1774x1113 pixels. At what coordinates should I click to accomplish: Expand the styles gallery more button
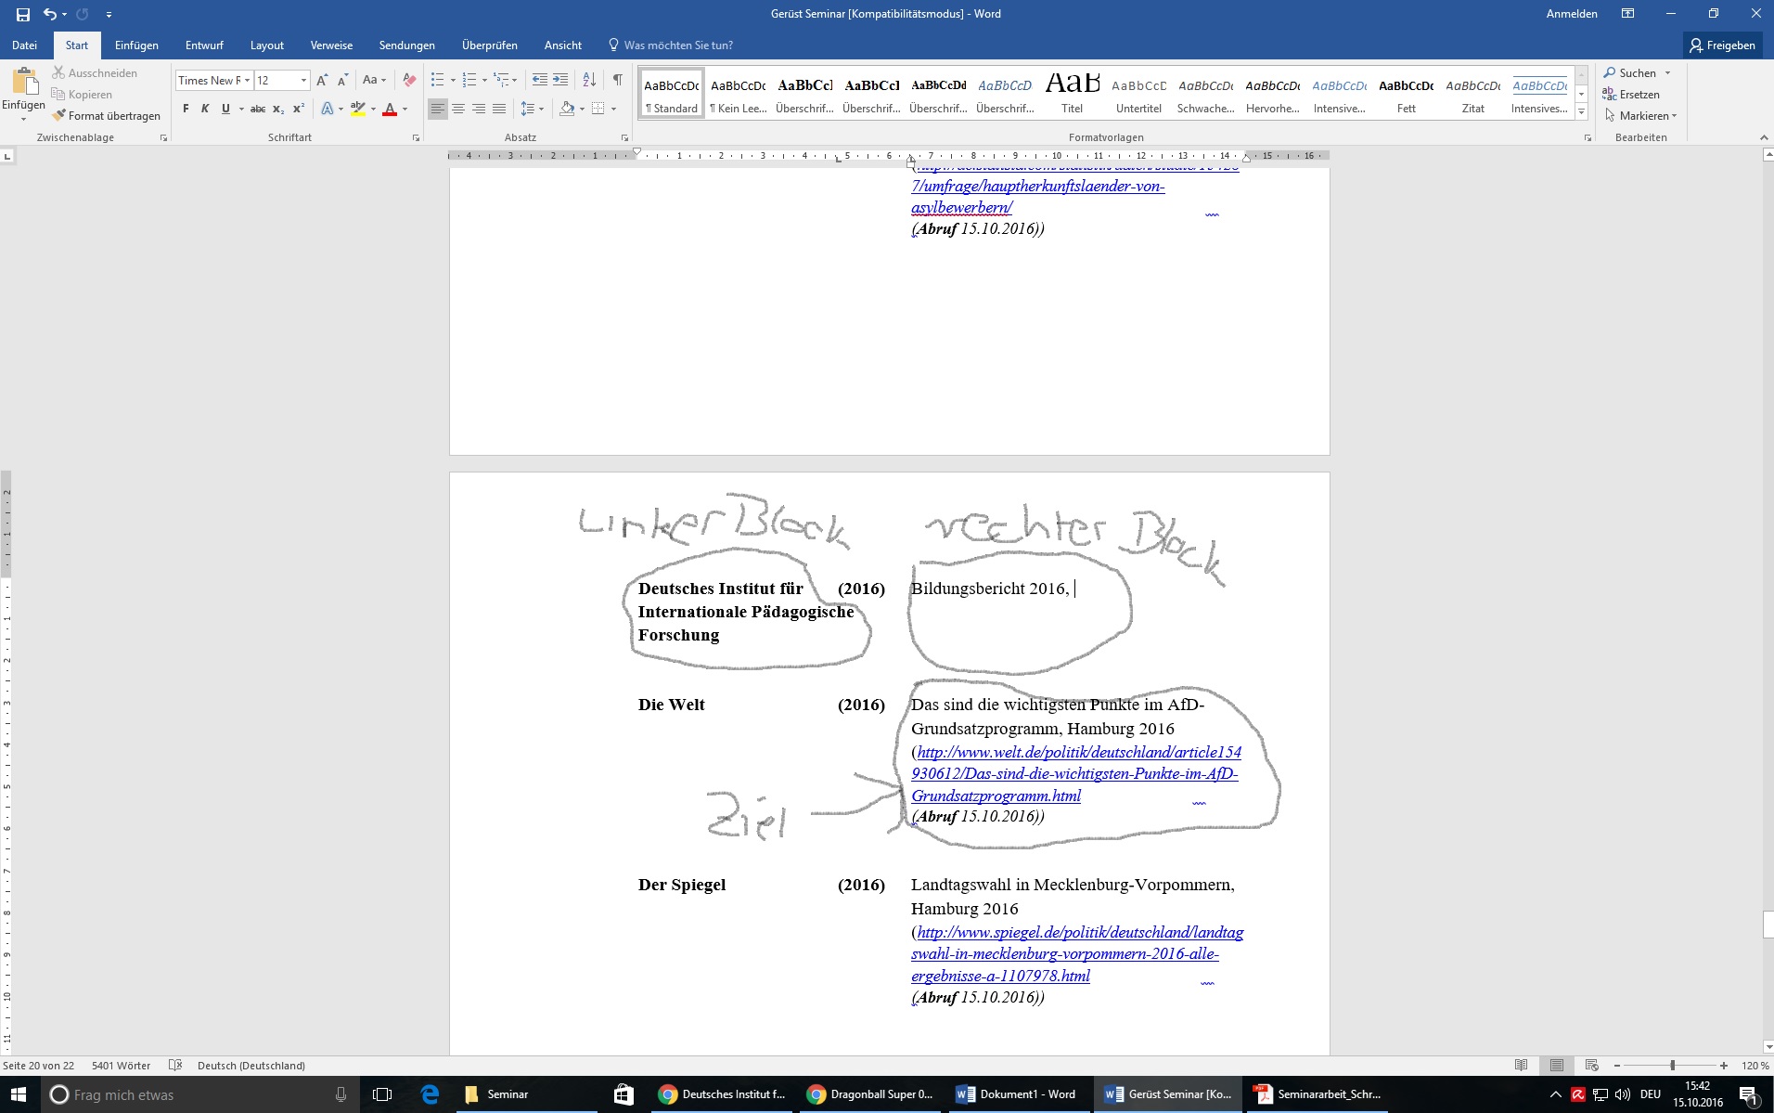tap(1582, 113)
